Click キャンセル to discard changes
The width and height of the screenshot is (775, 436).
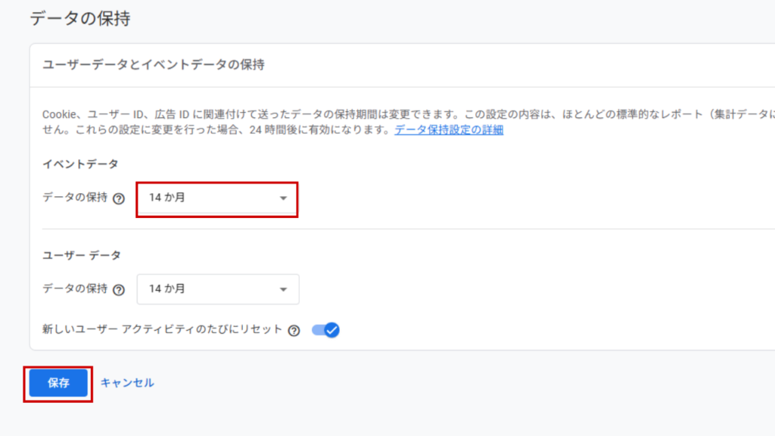[128, 383]
